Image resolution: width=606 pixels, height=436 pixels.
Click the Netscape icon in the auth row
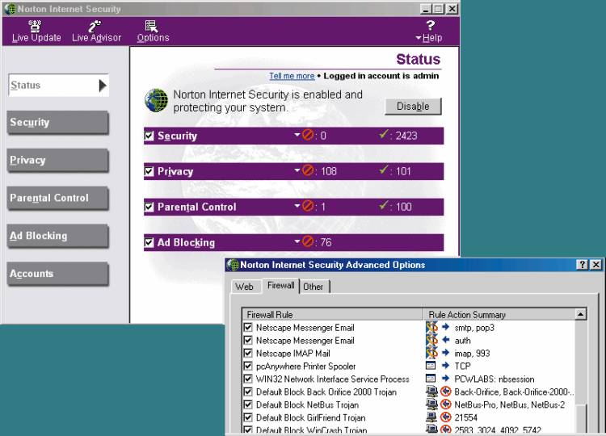431,340
